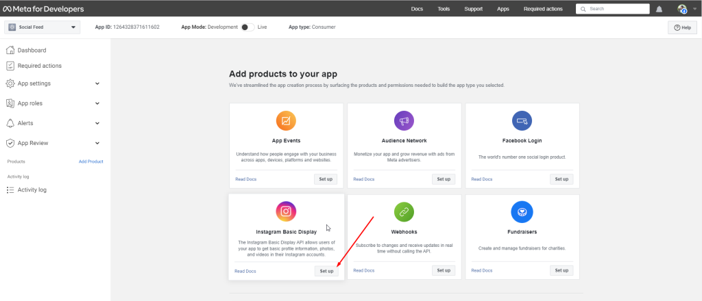Click the 'App type: Consumer' text
The height and width of the screenshot is (301, 702).
tap(312, 27)
